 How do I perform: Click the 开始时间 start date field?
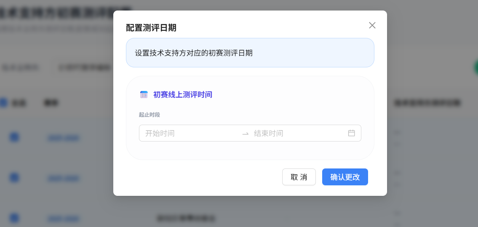[192, 133]
